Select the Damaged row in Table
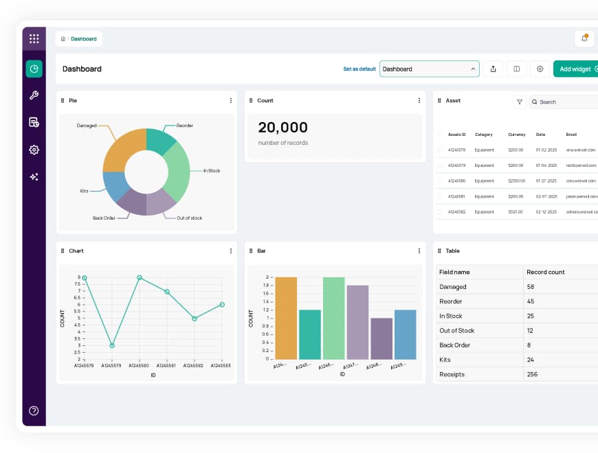Viewport: 598px width, 453px height. coord(517,287)
